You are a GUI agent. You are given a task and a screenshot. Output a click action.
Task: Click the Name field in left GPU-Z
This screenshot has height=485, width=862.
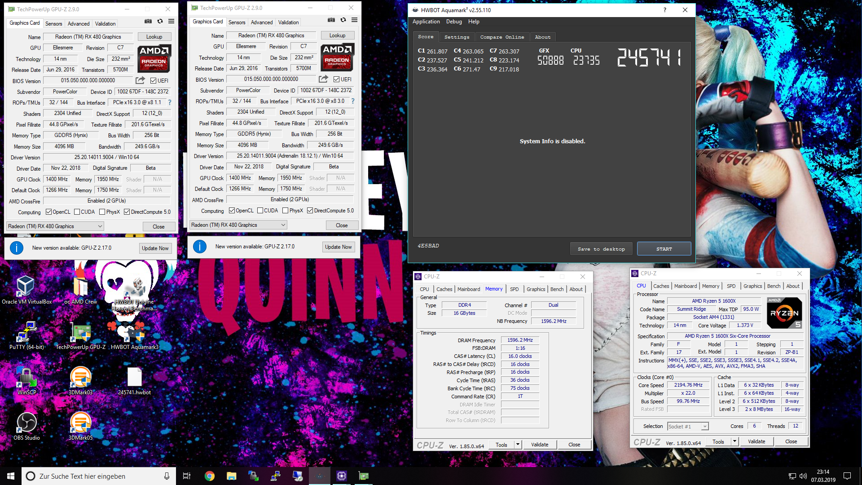pyautogui.click(x=88, y=37)
